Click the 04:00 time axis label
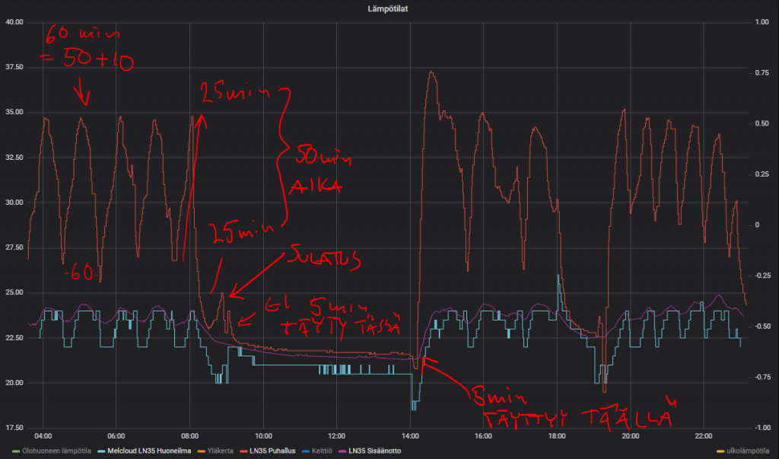Screen dimensions: 779x459 click(x=43, y=436)
